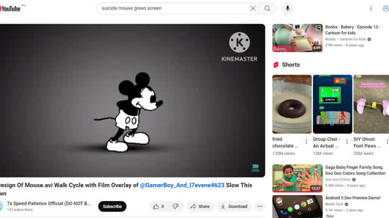This screenshot has width=389, height=218.
Task: Play the fried chocolate Short thumbnail
Action: pos(292,104)
